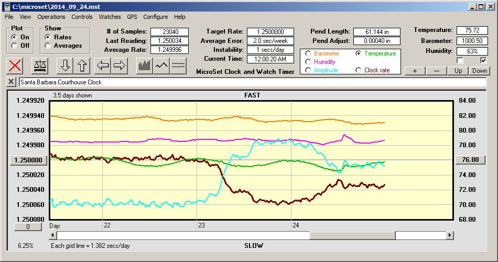498x262 pixels.
Task: Click the balance scale icon
Action: pyautogui.click(x=40, y=65)
